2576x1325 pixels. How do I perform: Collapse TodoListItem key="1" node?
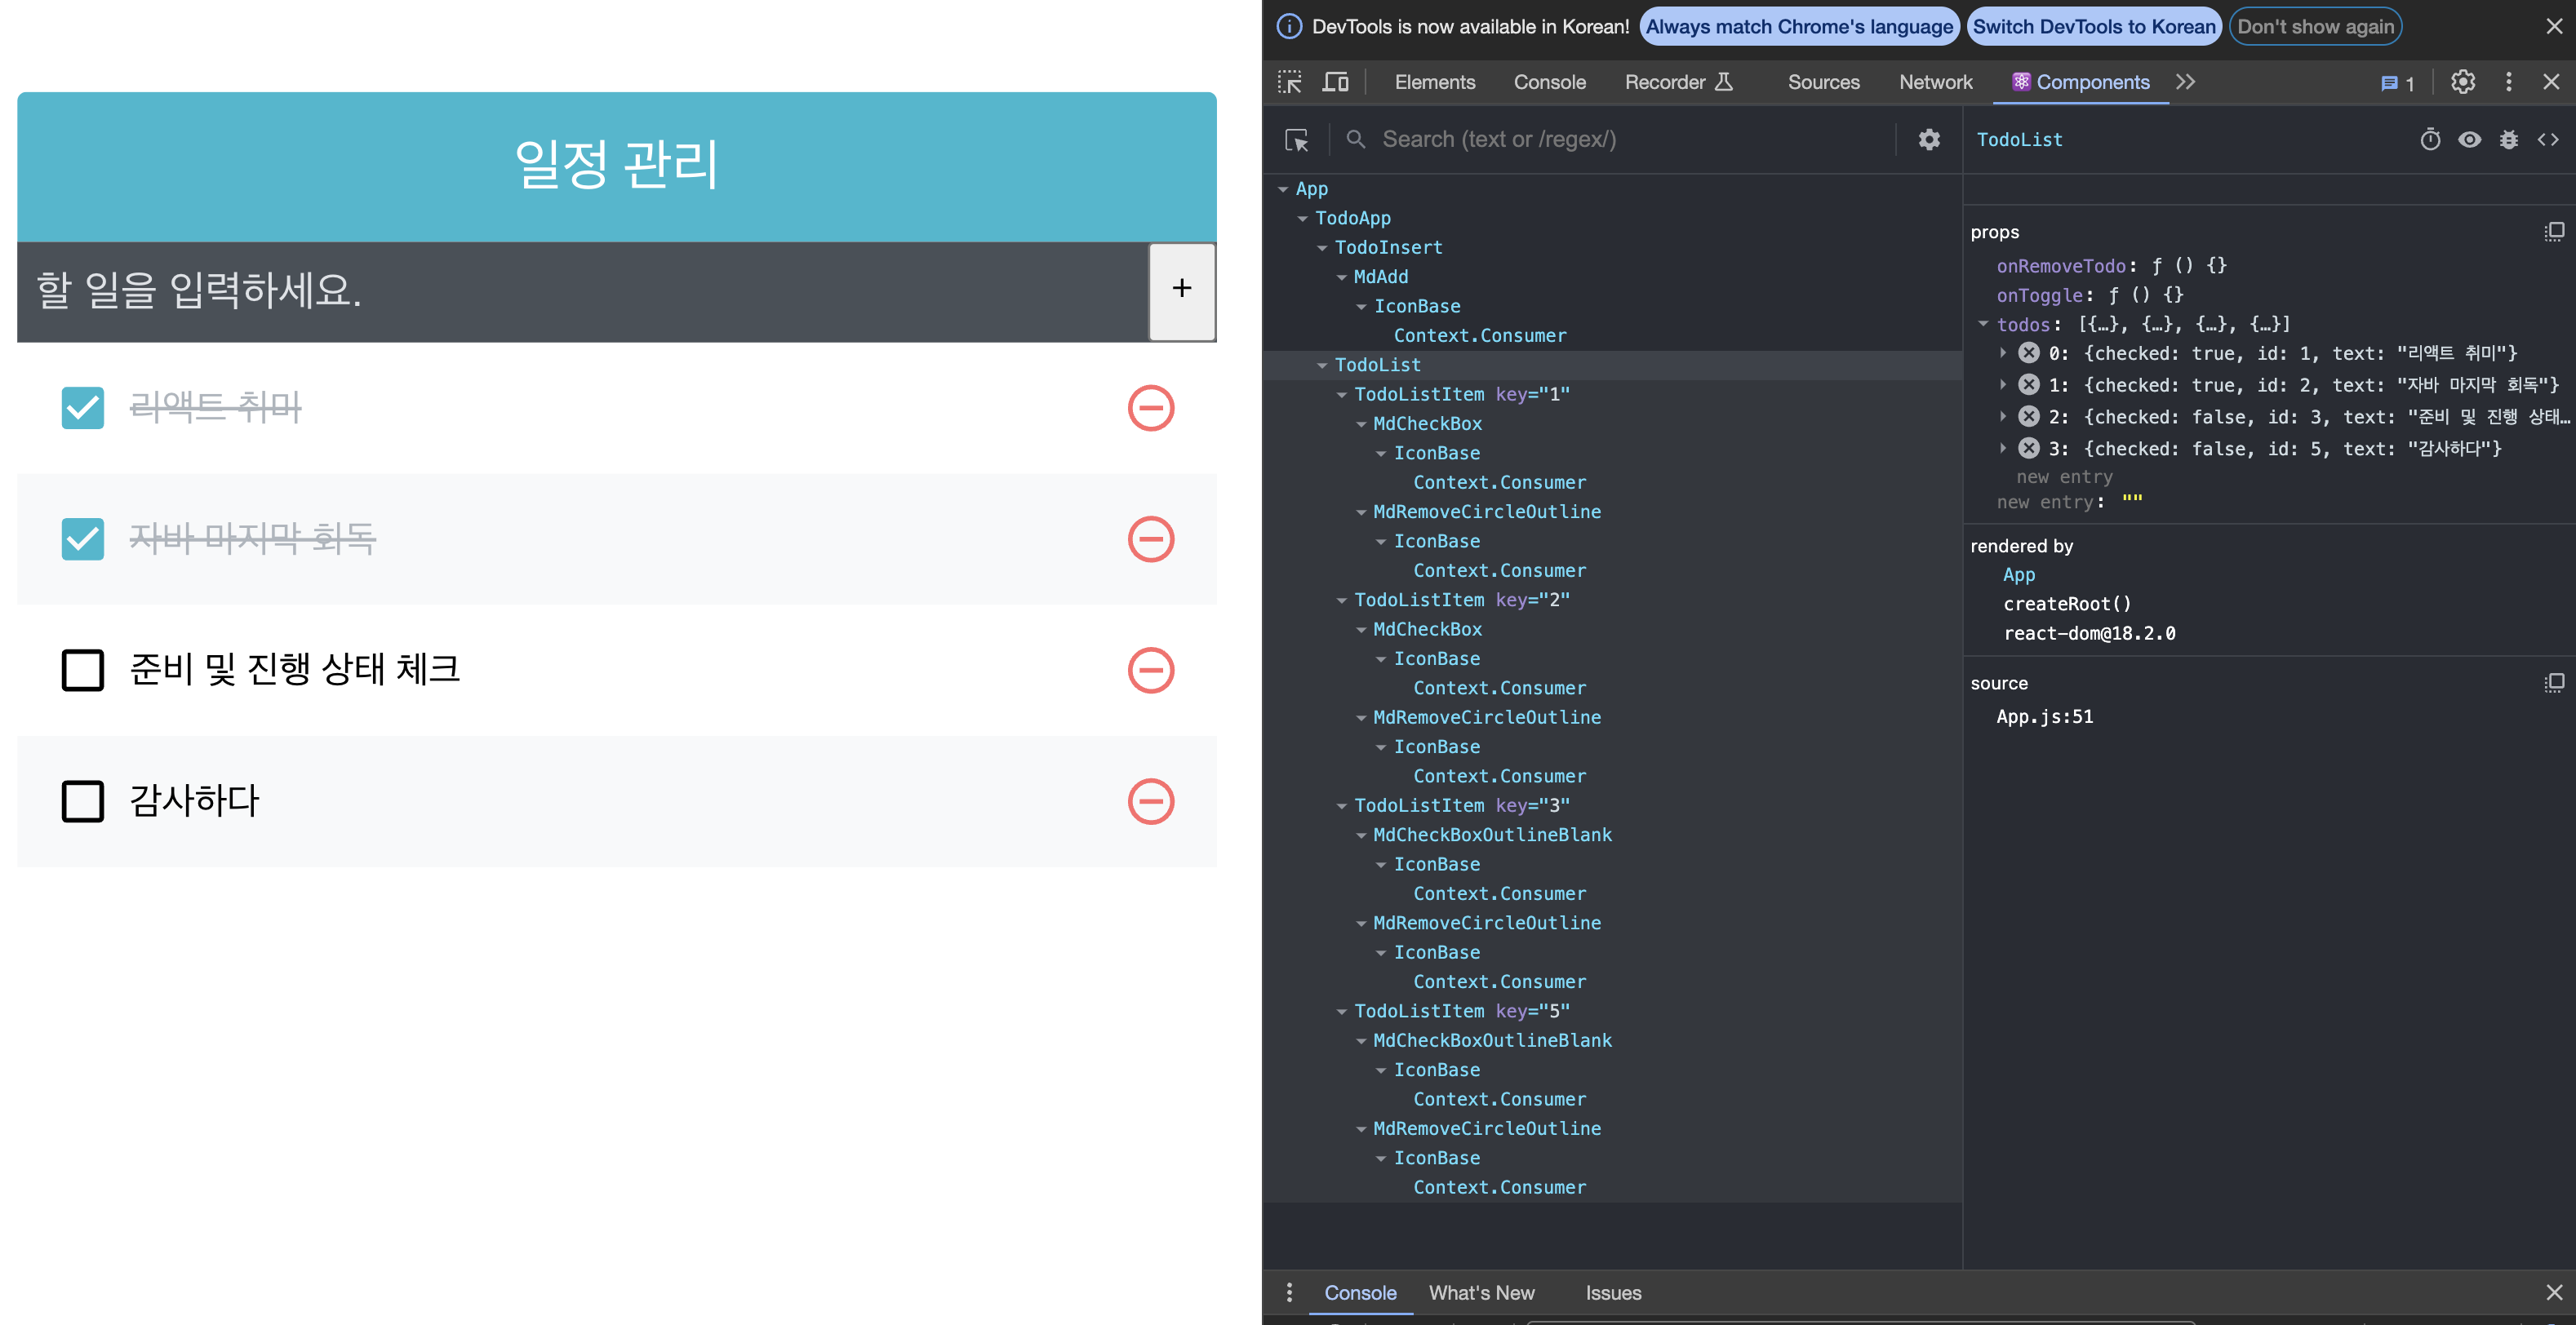pos(1341,395)
